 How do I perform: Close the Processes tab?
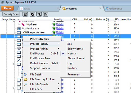(100, 8)
